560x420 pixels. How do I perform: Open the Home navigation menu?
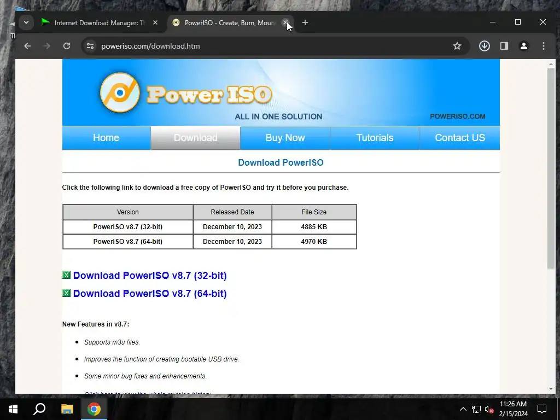click(x=107, y=138)
